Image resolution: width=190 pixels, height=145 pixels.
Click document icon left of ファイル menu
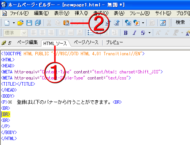(5, 13)
